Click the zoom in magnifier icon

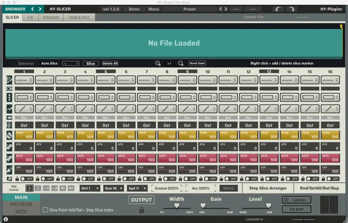[158, 63]
